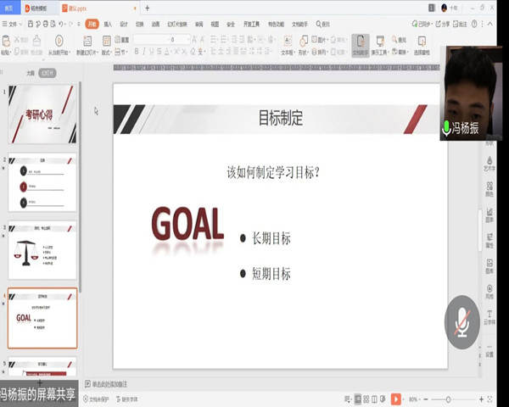The height and width of the screenshot is (407, 509).
Task: Unmute the large microphone button
Action: click(462, 322)
